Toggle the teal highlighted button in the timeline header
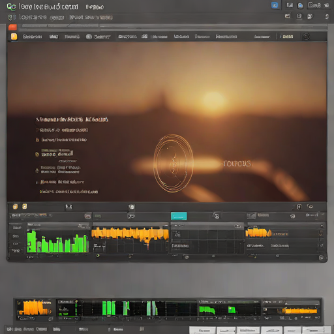 click(x=179, y=216)
